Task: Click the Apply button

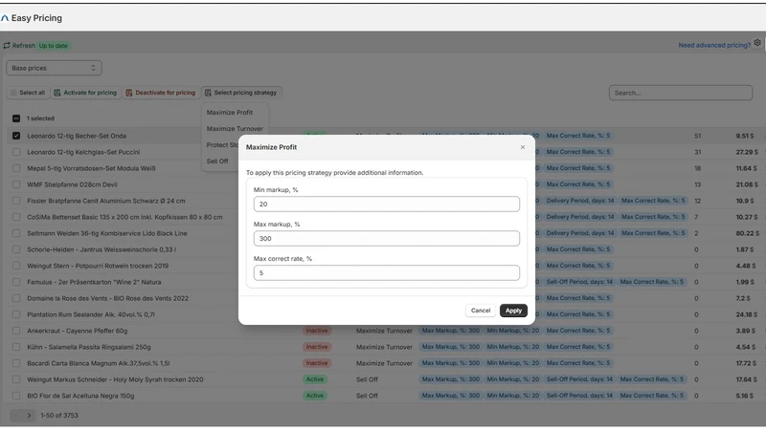Action: 513,311
